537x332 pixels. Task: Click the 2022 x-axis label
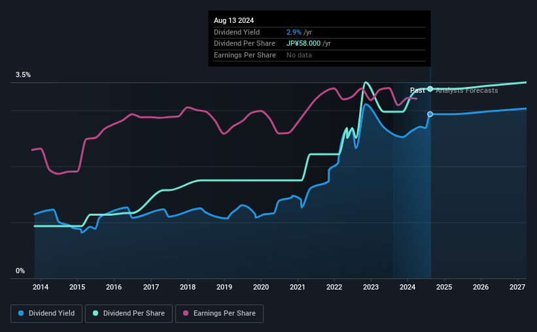click(x=334, y=287)
